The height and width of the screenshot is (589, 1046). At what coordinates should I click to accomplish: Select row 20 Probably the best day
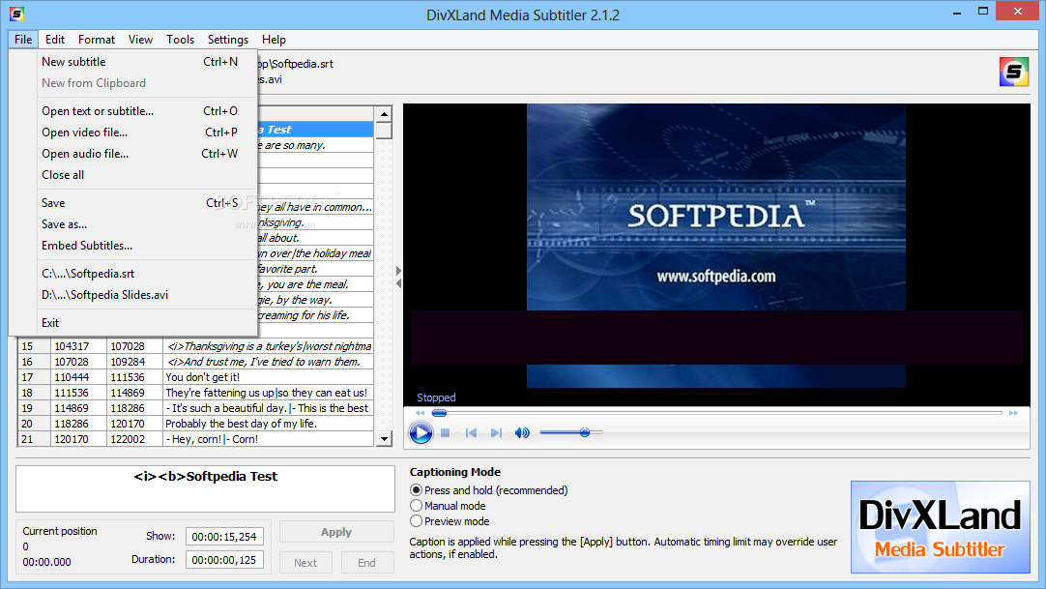point(194,424)
